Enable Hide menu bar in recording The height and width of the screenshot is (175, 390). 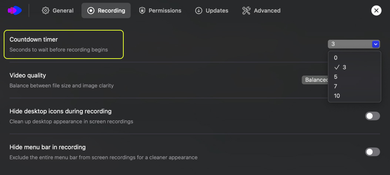[372, 152]
